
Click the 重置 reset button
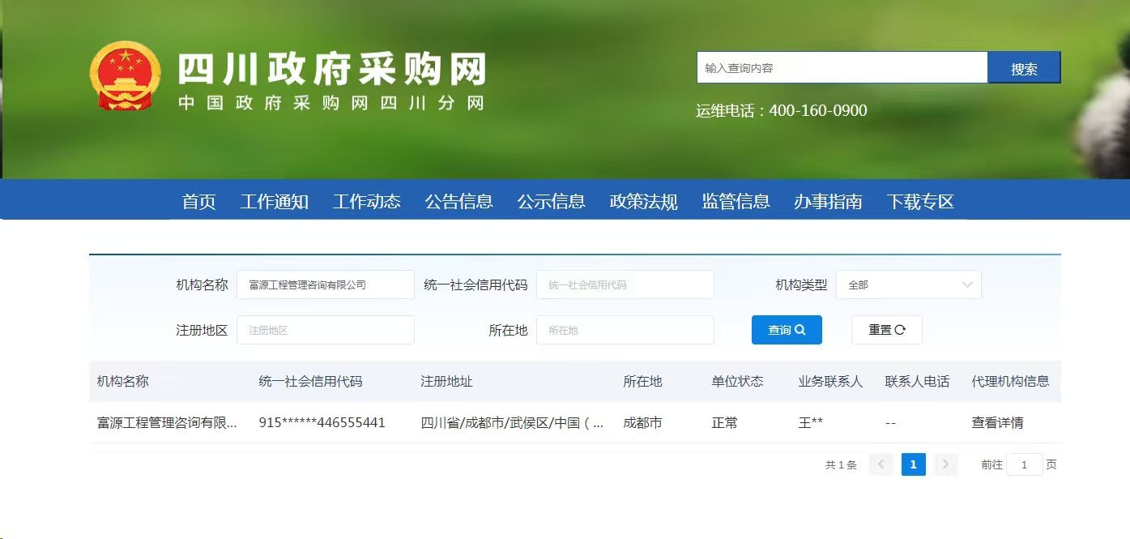point(886,330)
